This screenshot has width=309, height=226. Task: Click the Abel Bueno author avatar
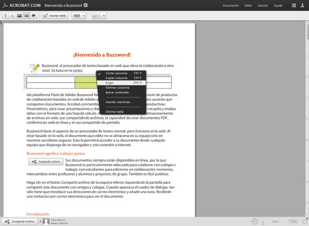(46, 221)
